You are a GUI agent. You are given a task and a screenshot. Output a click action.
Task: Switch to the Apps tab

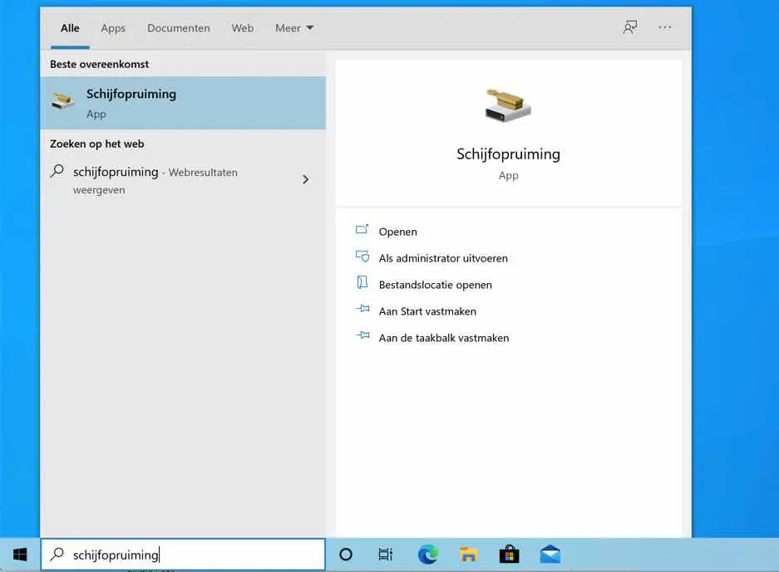pyautogui.click(x=113, y=28)
